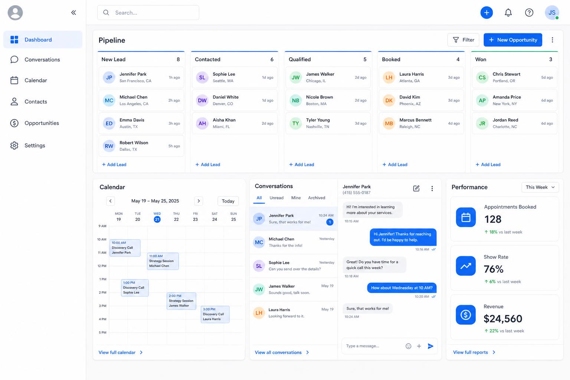Open Sophie Lee conversation in the list

click(294, 266)
